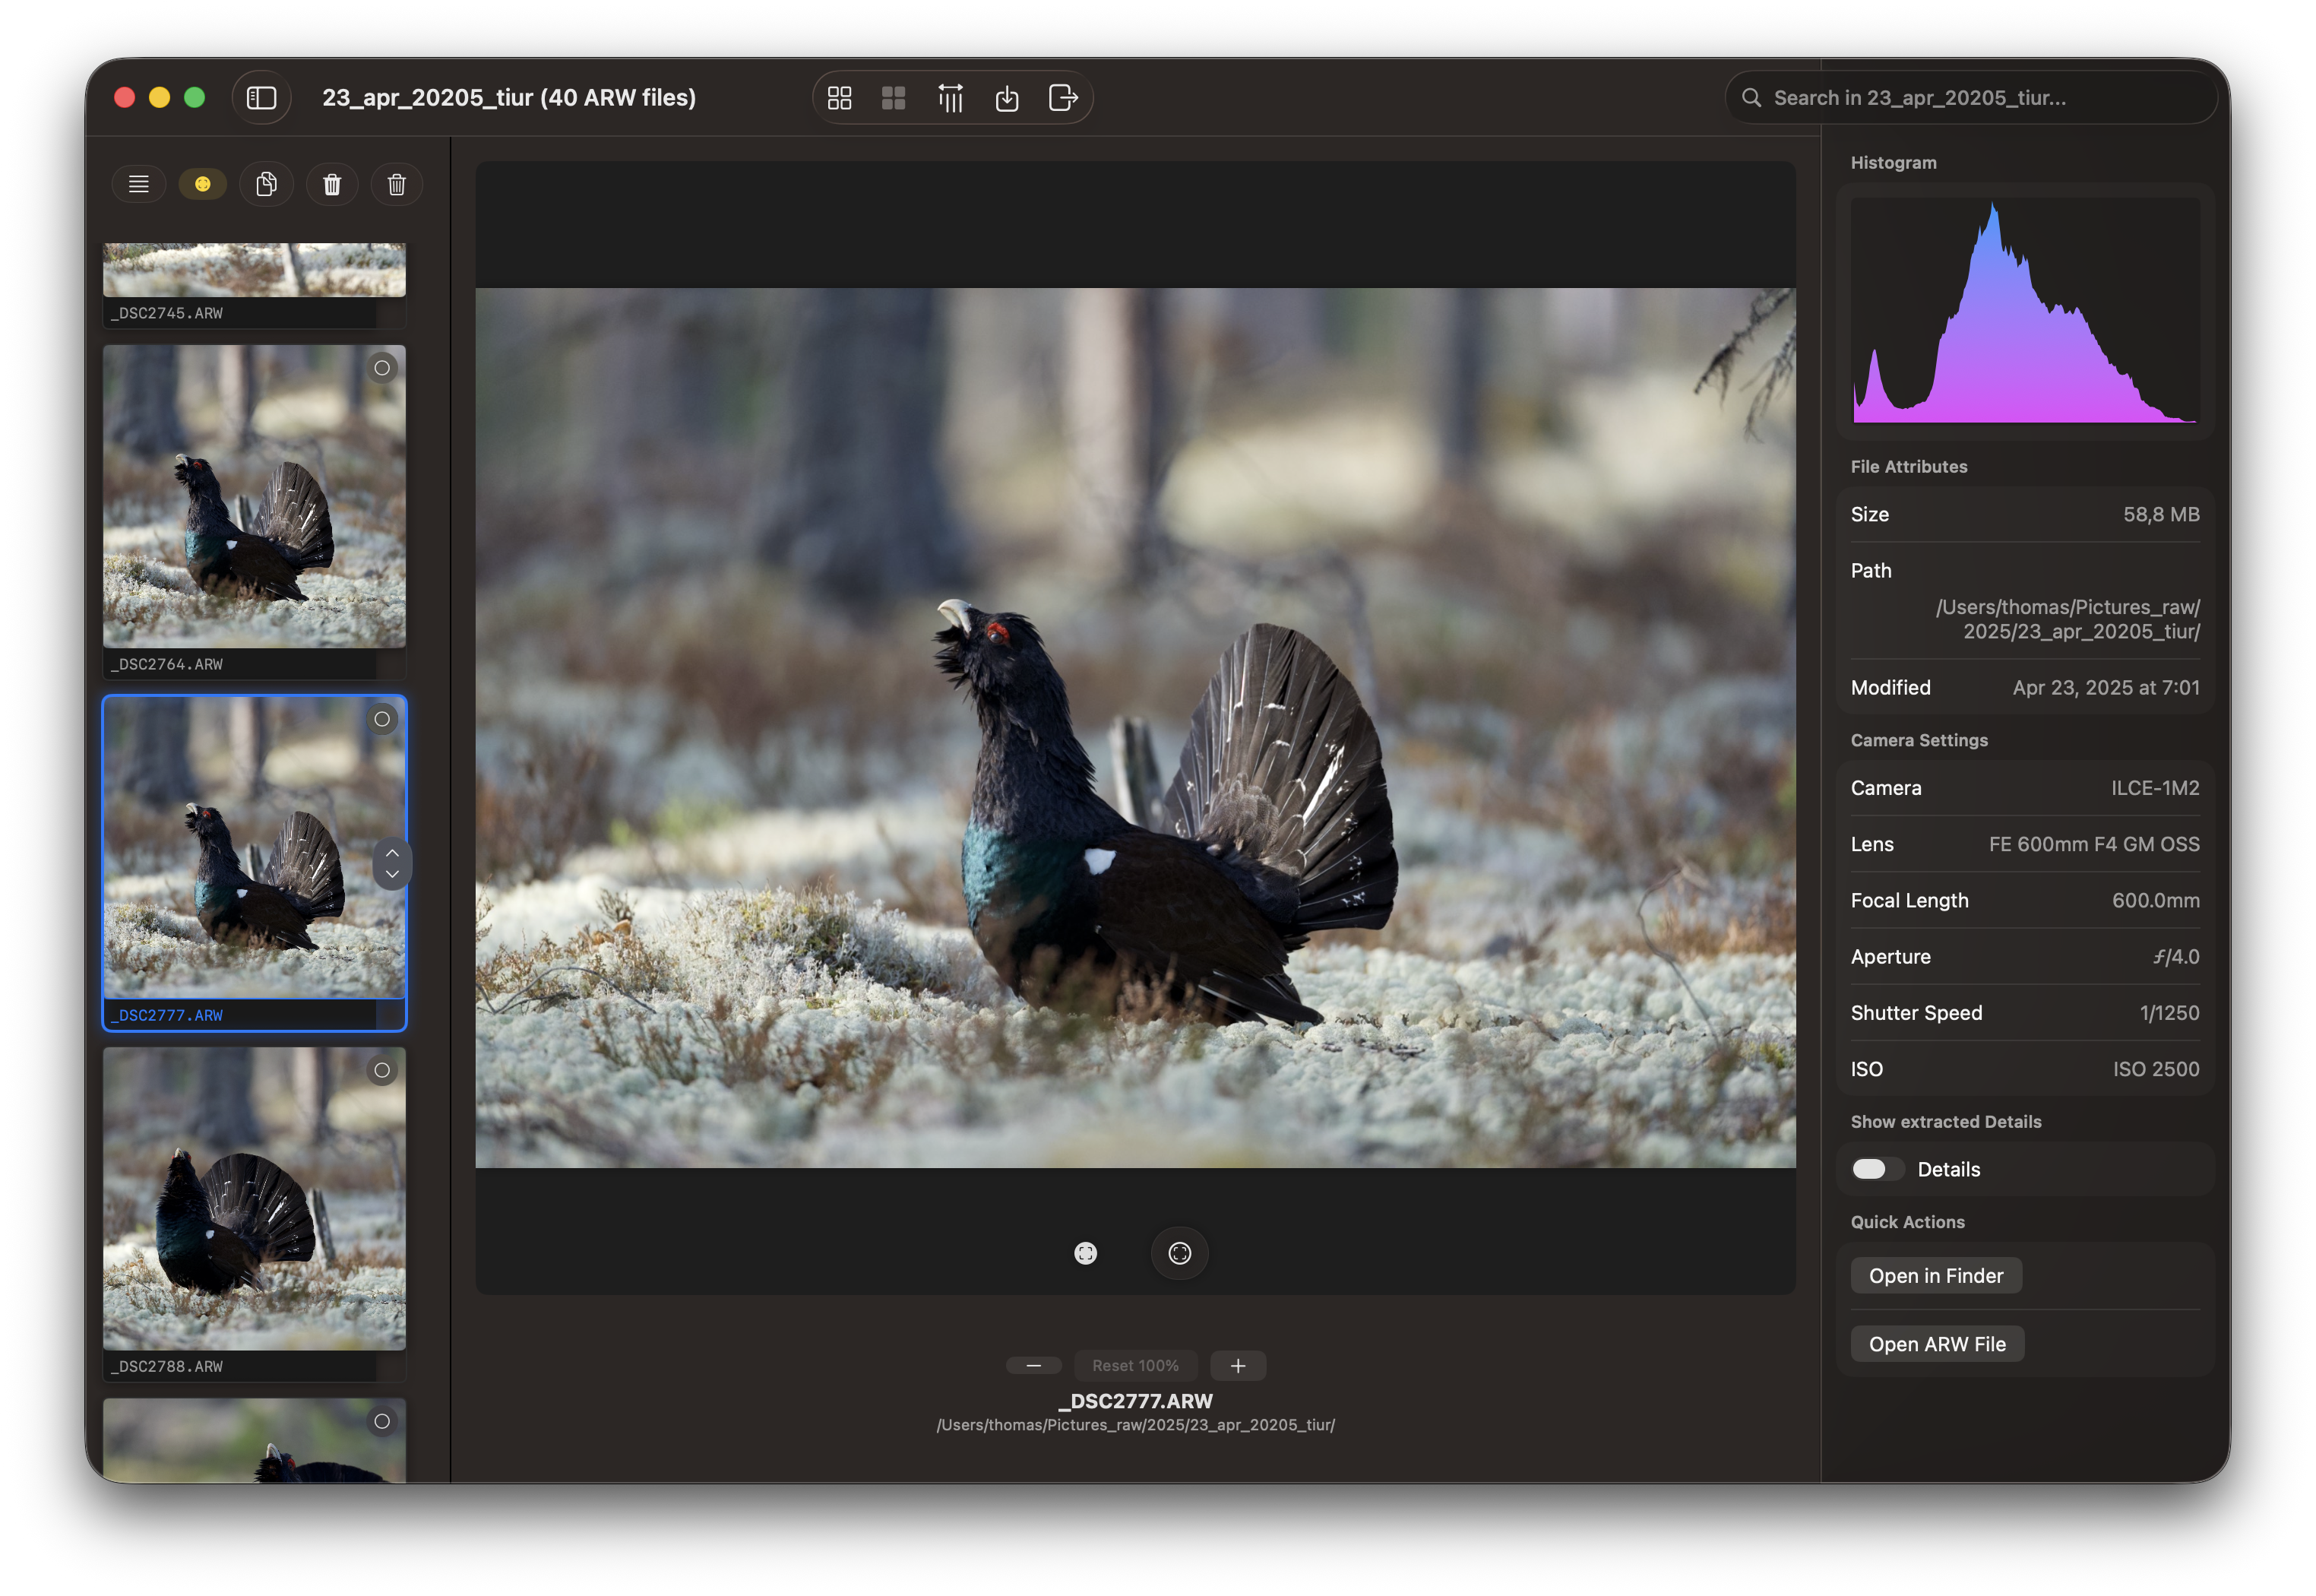Tick selection circle on _DSC2788.ARW thumbnail
The image size is (2316, 1596).
[382, 1070]
